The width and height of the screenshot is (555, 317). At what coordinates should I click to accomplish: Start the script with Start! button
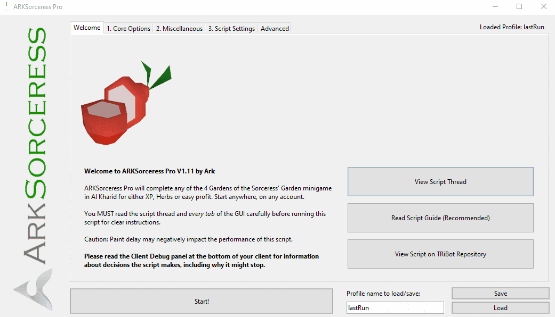pyautogui.click(x=202, y=301)
